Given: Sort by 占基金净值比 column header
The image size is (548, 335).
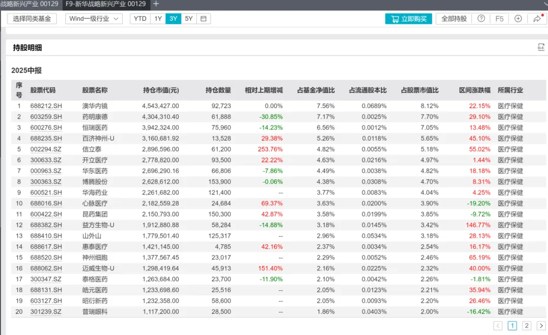Looking at the screenshot, I should 316,90.
